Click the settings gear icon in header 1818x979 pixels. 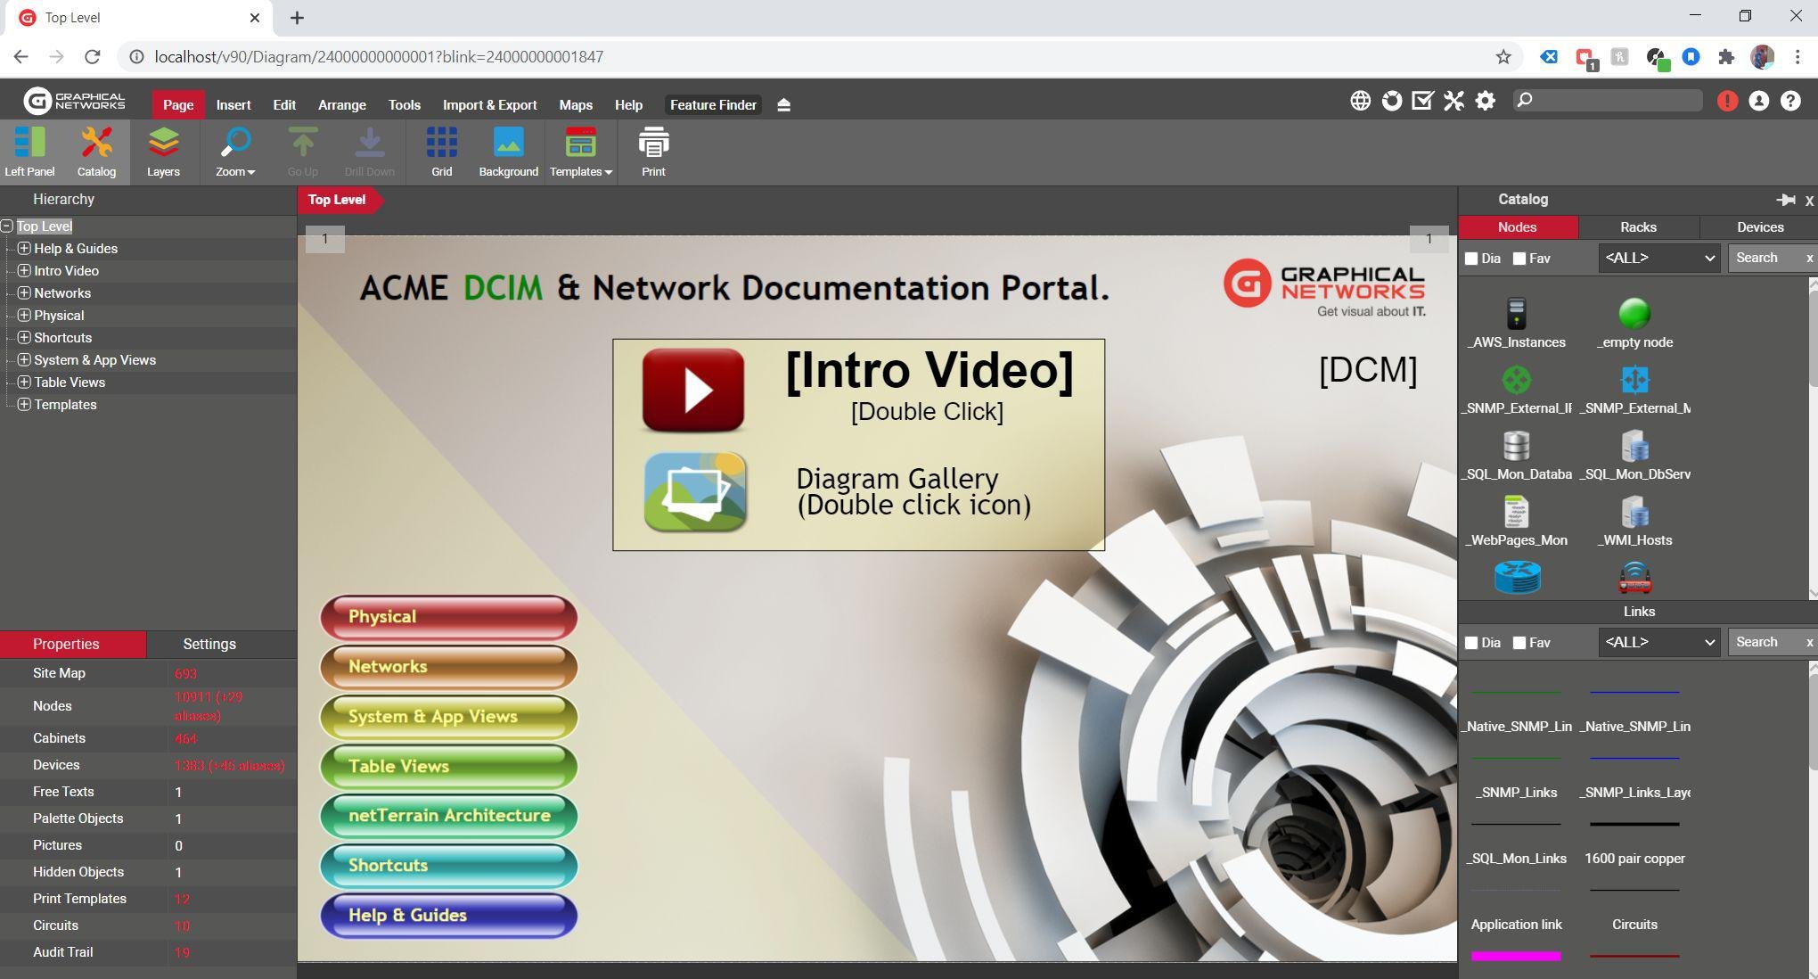pyautogui.click(x=1485, y=101)
